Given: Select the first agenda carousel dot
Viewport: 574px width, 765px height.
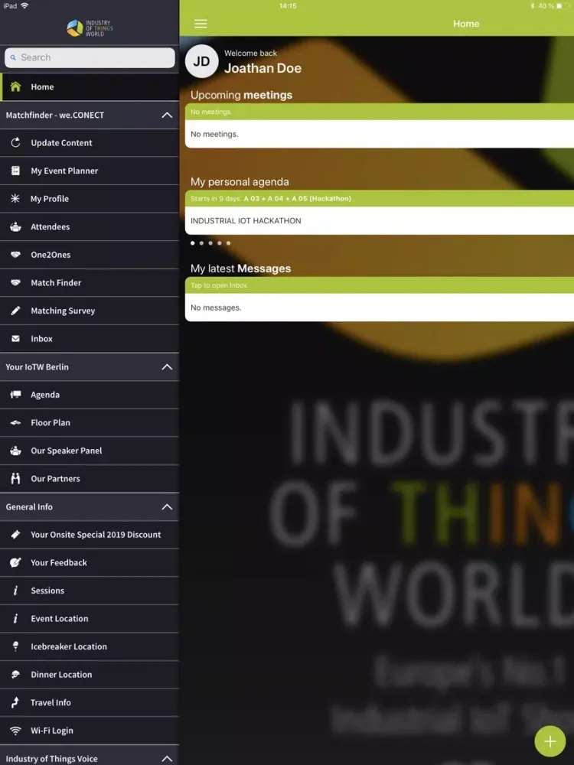Looking at the screenshot, I should (x=193, y=243).
